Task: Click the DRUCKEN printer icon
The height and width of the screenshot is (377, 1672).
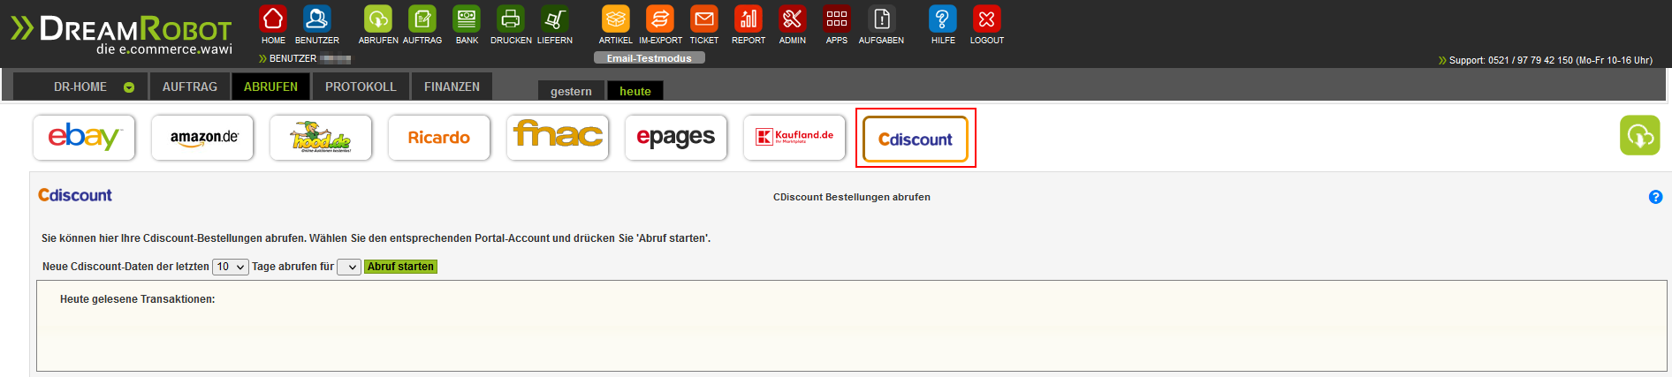Action: pyautogui.click(x=511, y=19)
